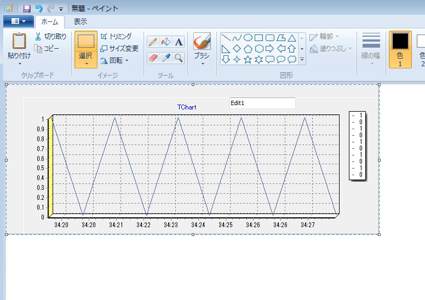Select the cloud callout shape

pos(292,59)
